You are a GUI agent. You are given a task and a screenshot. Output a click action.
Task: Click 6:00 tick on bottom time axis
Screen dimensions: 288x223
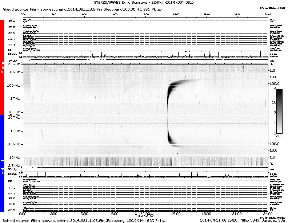84,214
